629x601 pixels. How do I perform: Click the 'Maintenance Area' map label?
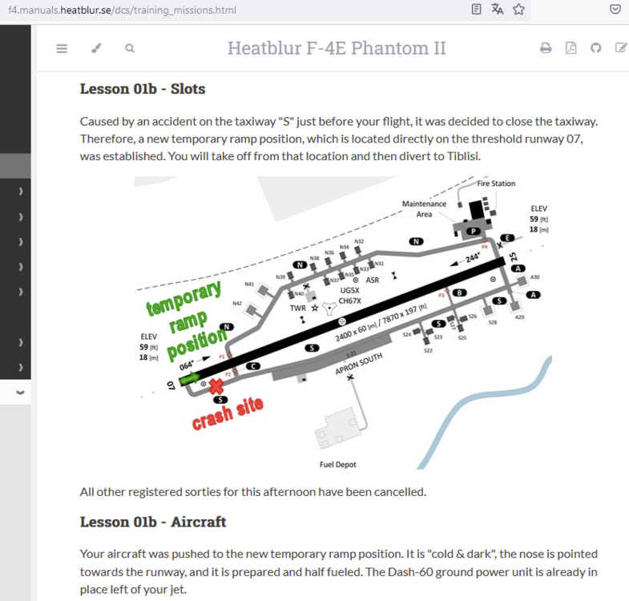point(424,208)
